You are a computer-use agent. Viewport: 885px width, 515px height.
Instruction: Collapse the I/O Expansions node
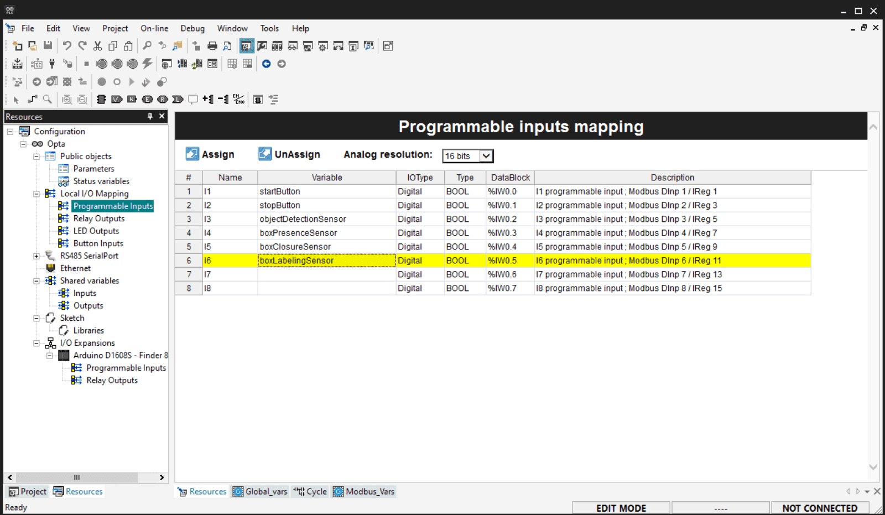click(x=37, y=343)
